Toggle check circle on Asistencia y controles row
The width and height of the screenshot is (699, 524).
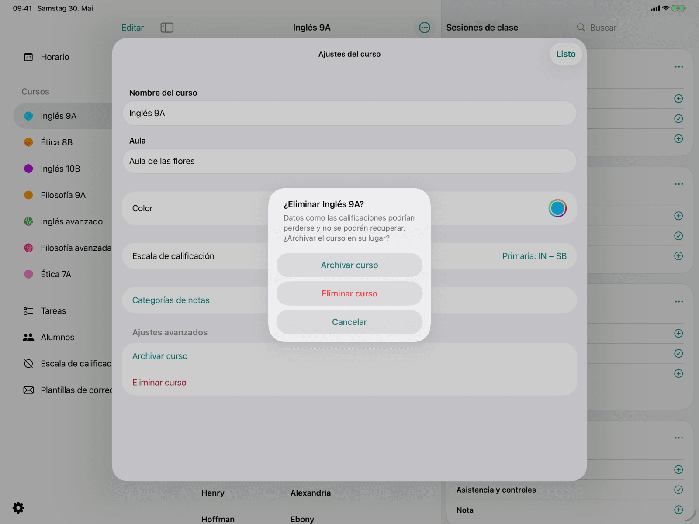[x=678, y=490]
